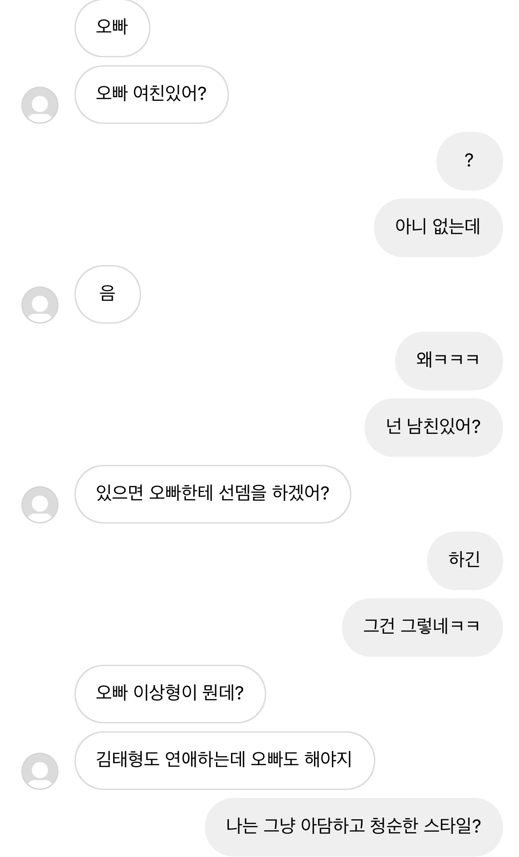This screenshot has width=519, height=857.
Task: Tap the '오빠 이상형이 뭔데?' message
Action: point(170,694)
